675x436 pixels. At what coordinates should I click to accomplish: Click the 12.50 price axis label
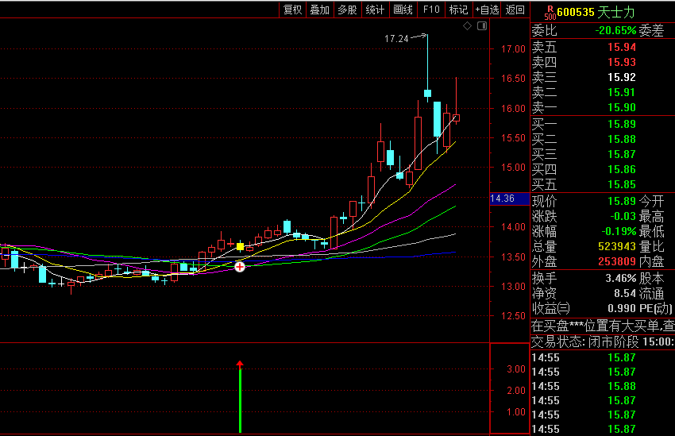pos(513,316)
